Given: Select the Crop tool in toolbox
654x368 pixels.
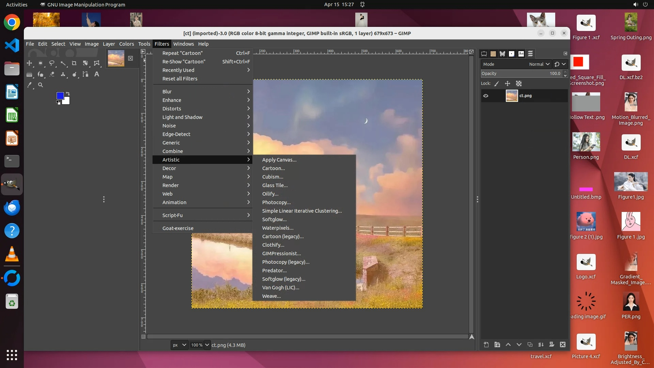Looking at the screenshot, I should tap(74, 63).
